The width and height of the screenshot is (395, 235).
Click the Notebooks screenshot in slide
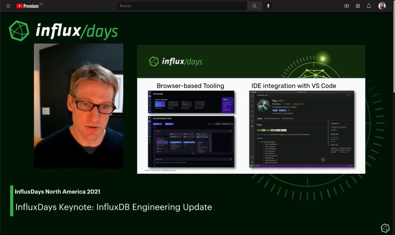191,102
